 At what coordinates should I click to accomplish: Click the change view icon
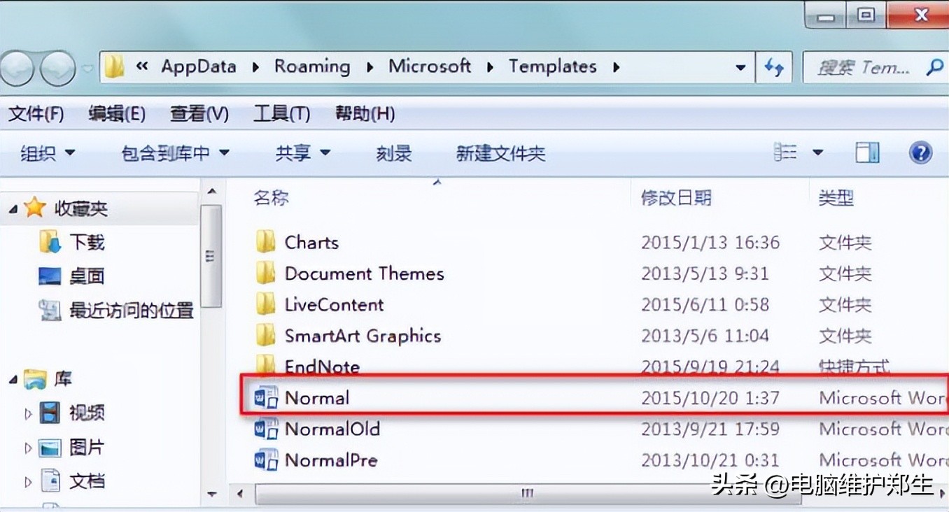coord(786,152)
